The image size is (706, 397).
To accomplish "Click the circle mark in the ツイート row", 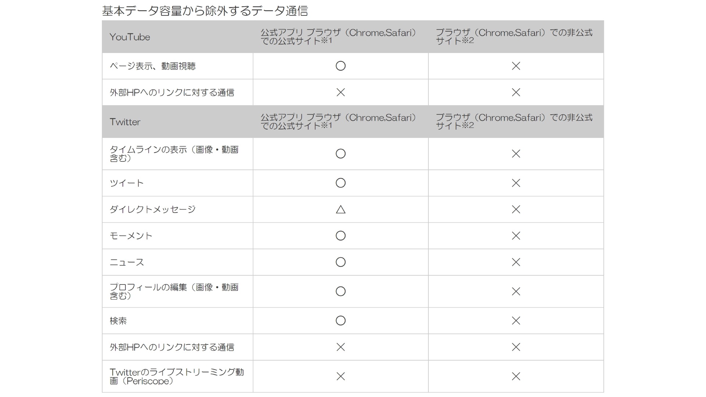I will [340, 183].
